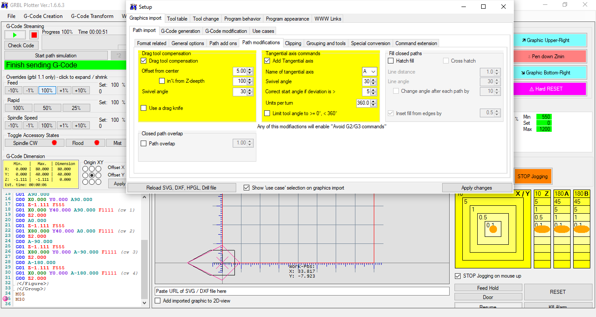Image resolution: width=596 pixels, height=317 pixels.
Task: Click the Apply changes button
Action: [476, 188]
